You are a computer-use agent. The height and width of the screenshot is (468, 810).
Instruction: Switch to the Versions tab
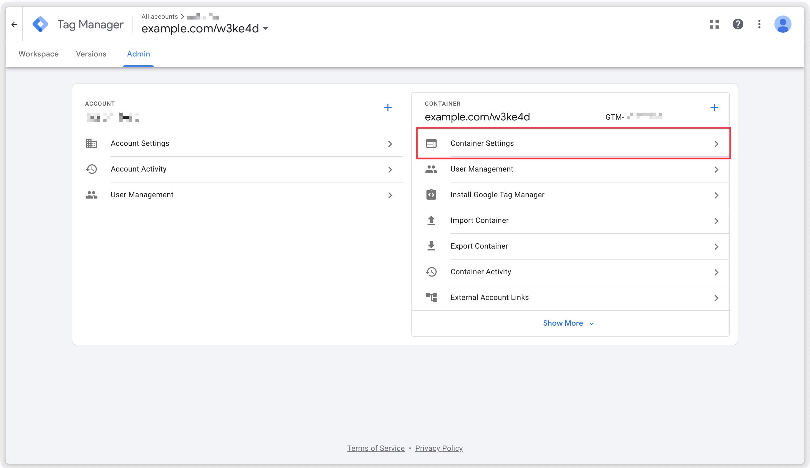[x=91, y=54]
